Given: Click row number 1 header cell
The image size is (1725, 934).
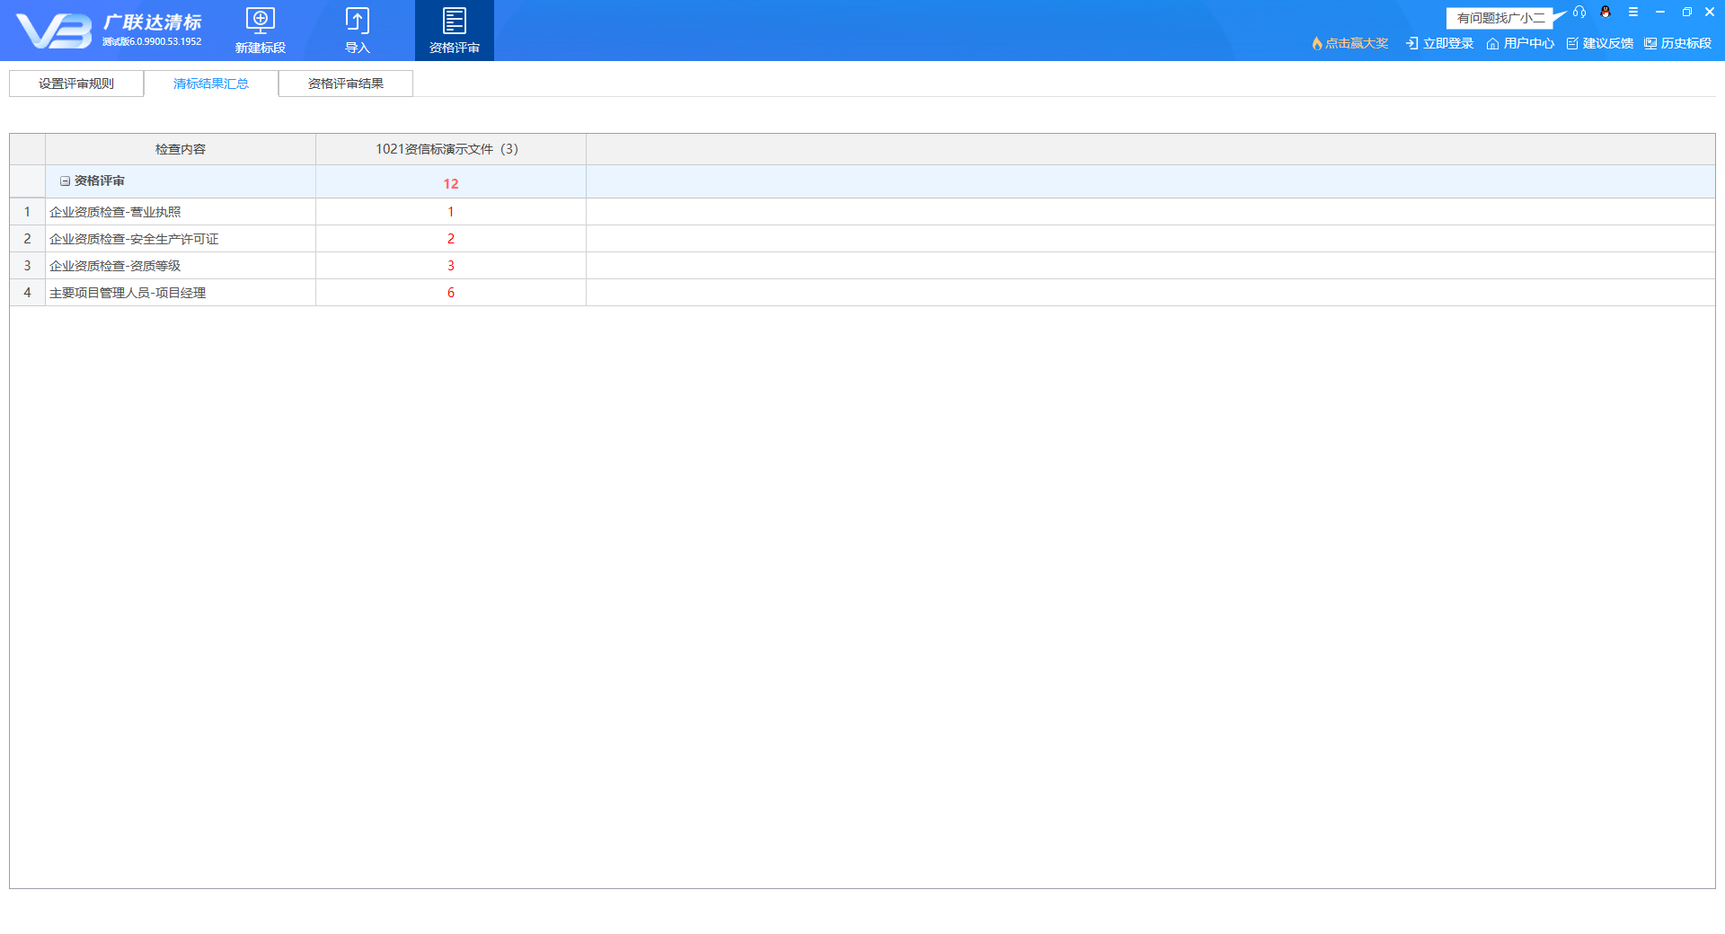Looking at the screenshot, I should pos(27,212).
